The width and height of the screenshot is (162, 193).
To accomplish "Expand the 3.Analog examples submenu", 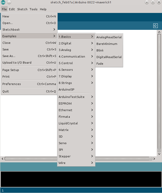I will click(76, 50).
